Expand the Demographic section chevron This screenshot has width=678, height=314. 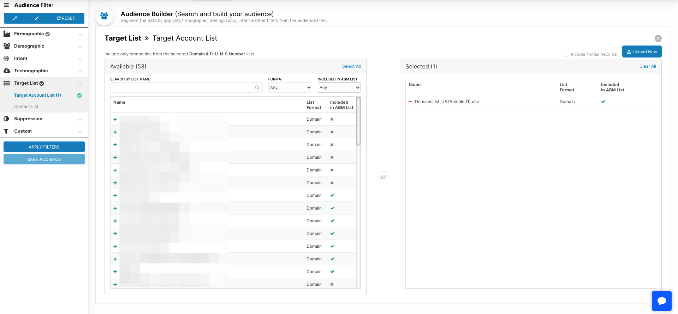[80, 47]
